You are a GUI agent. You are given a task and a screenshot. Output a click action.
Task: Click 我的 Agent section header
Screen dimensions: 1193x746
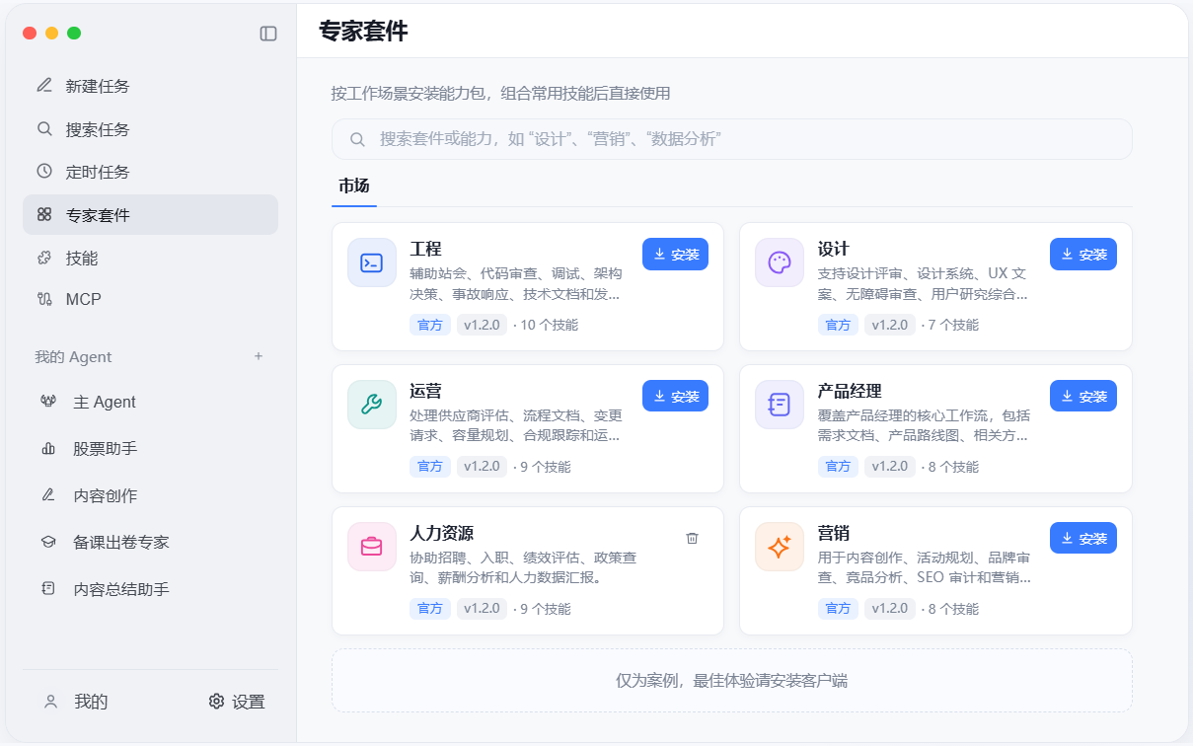[73, 356]
